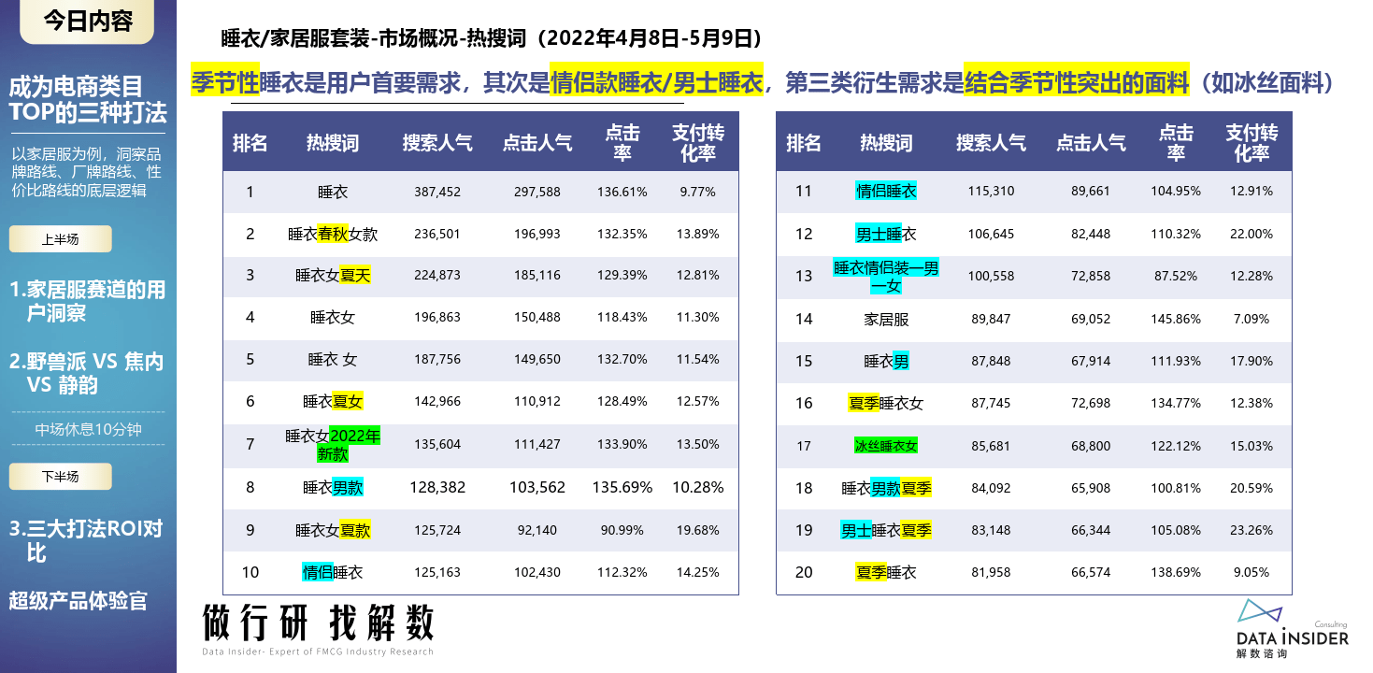Viewport: 1373px width, 673px height.
Task: Click the 今日内容 badge
Action: pos(89,21)
